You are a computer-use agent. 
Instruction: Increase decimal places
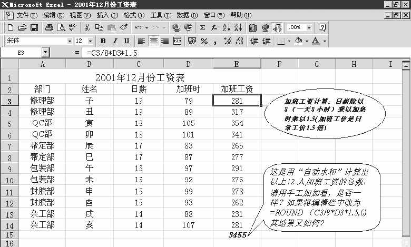pyautogui.click(x=228, y=41)
